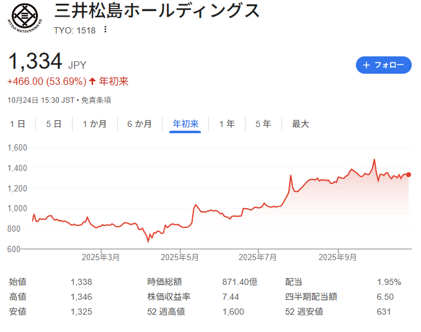
Task: Click the follow (フォロー) button
Action: pyautogui.click(x=383, y=65)
